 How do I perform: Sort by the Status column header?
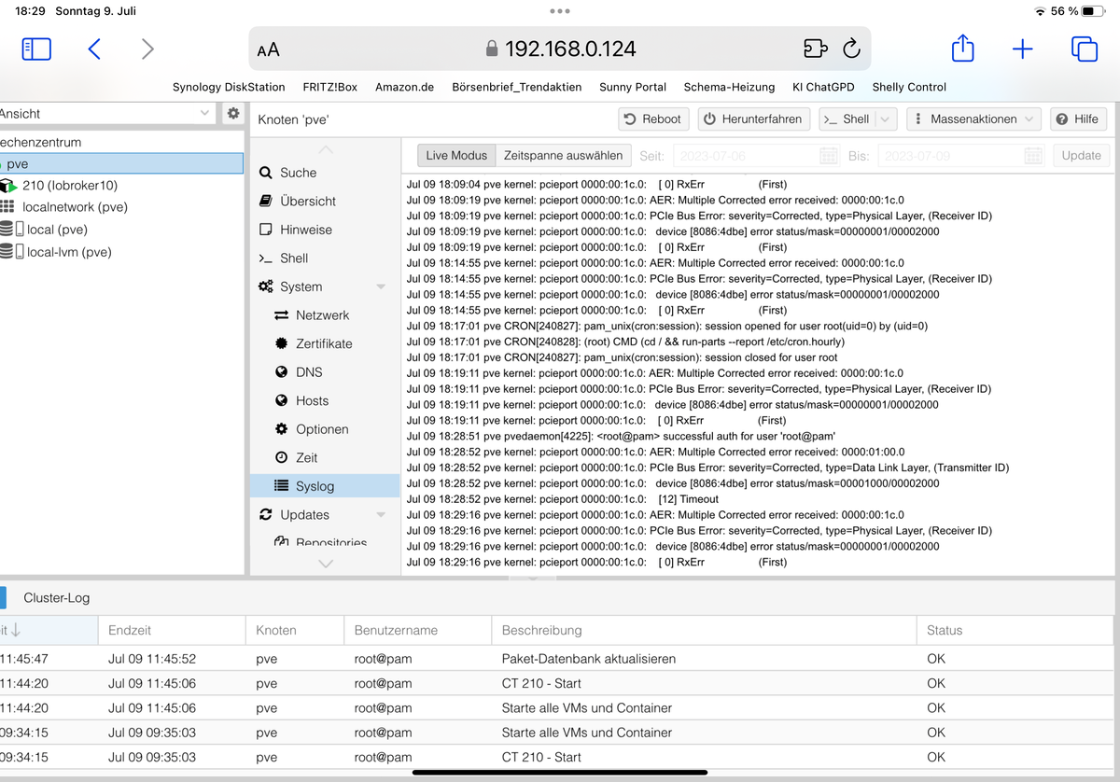pos(1015,631)
